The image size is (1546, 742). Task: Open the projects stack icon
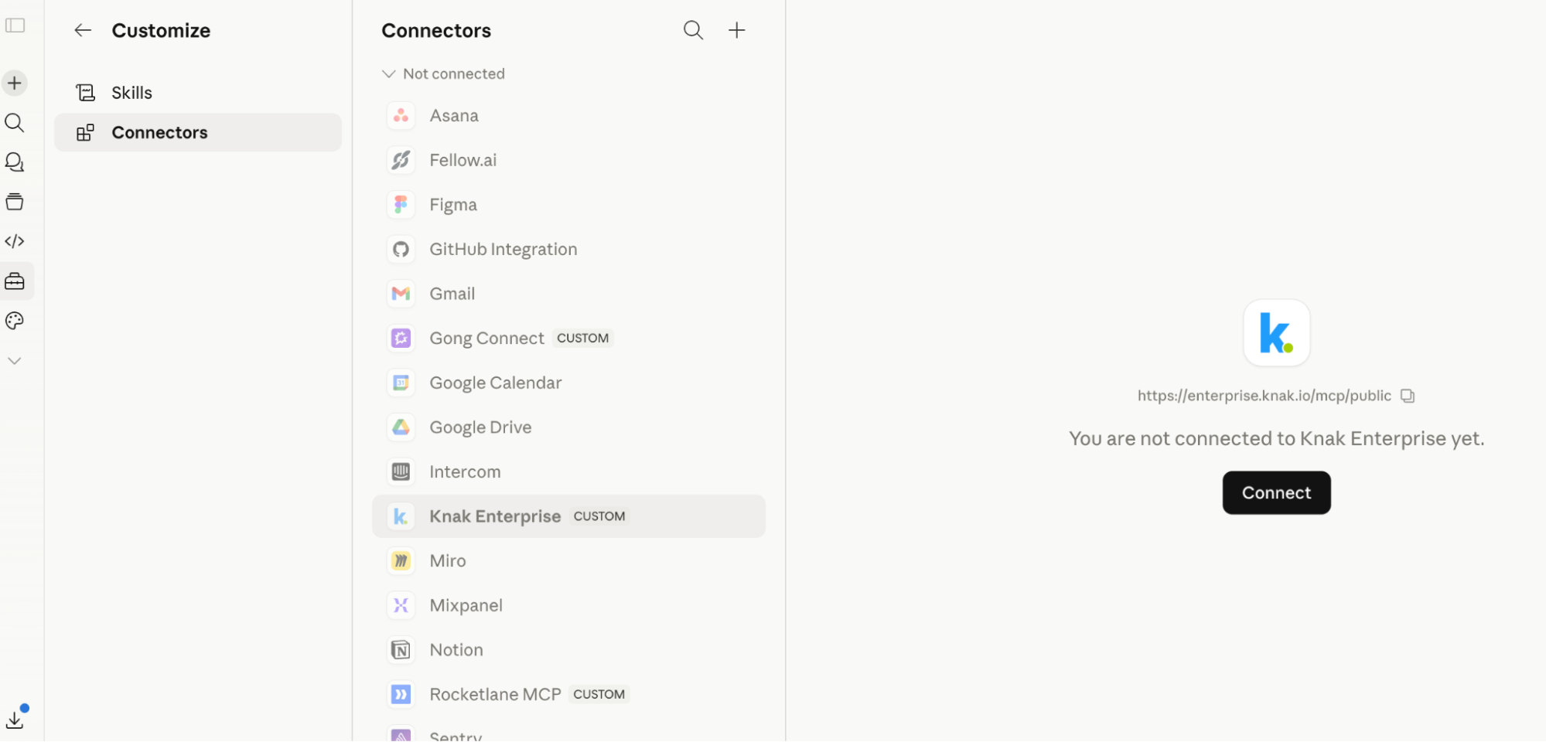15,203
